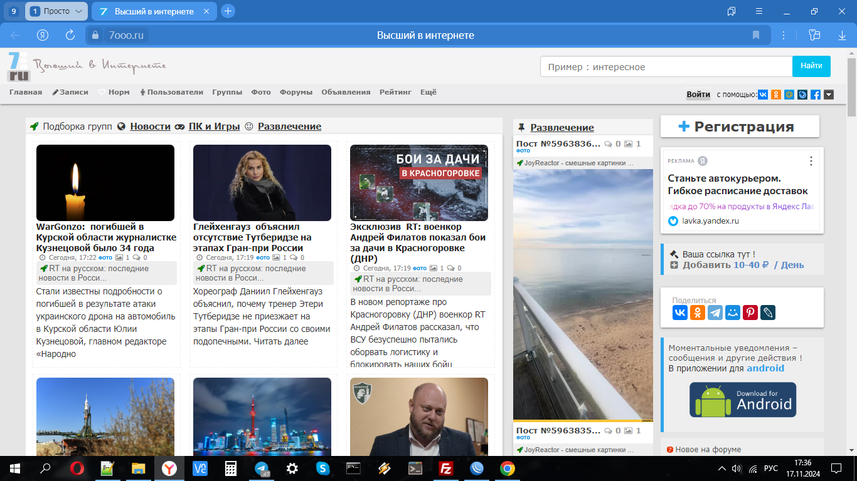Viewport: 857px width, 481px height.
Task: Open Telegram from the Windows taskbar
Action: click(262, 468)
